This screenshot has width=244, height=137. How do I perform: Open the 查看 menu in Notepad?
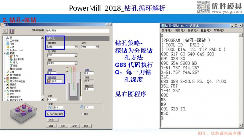pos(206,30)
